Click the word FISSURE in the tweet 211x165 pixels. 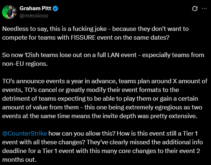tap(83, 37)
